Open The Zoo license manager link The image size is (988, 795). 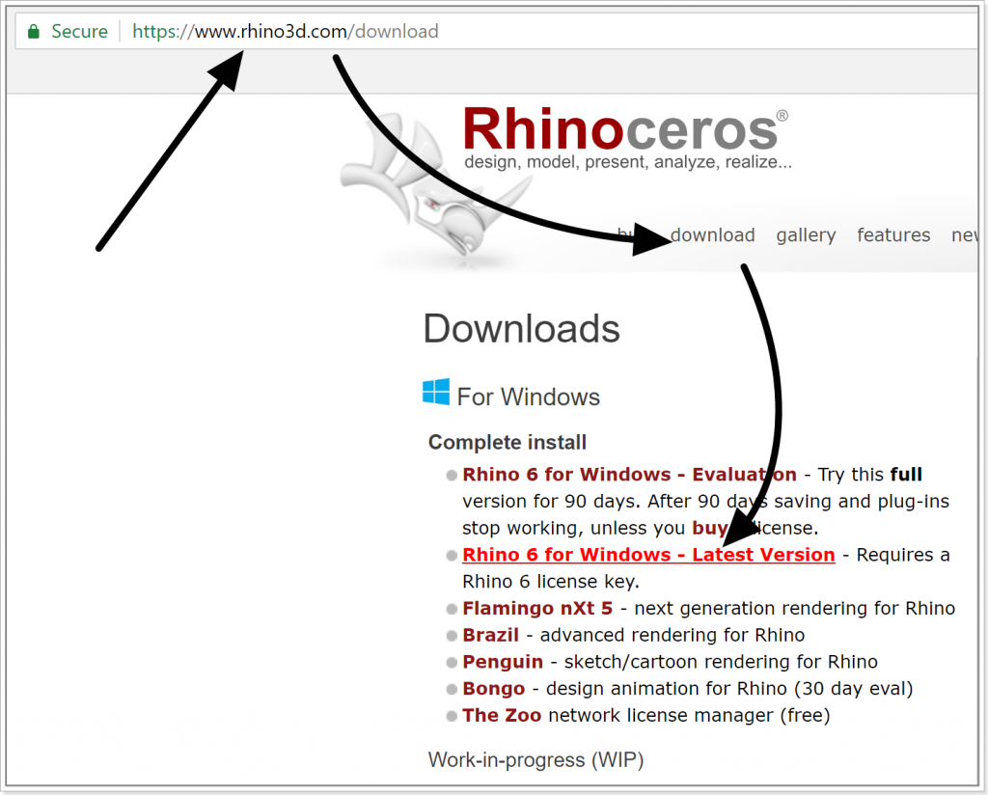tap(502, 716)
